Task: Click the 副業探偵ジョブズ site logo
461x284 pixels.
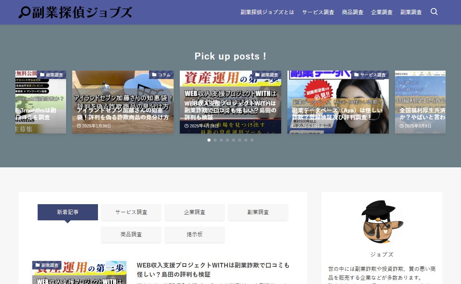Action: tap(75, 12)
